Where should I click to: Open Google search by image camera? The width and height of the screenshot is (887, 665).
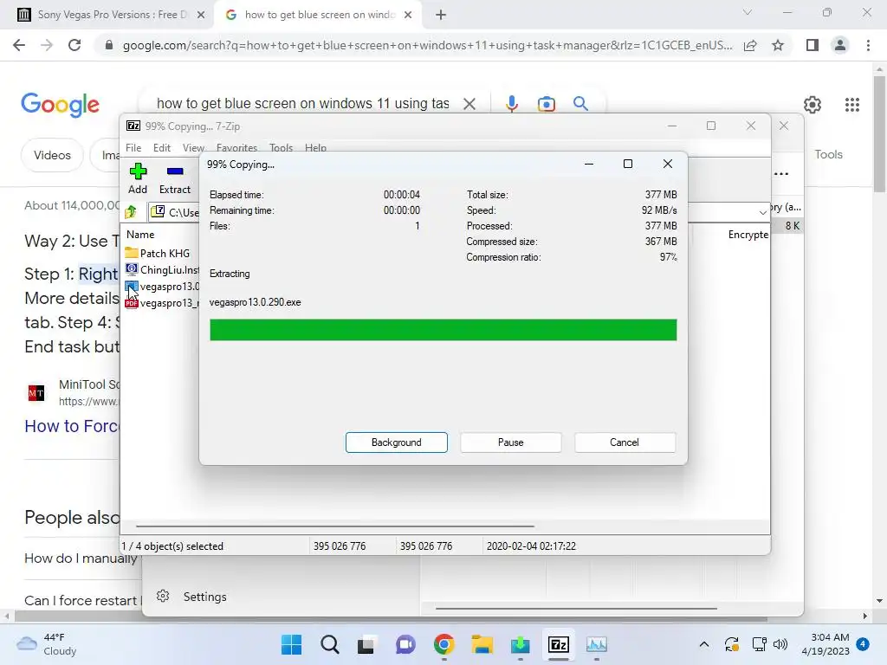546,104
